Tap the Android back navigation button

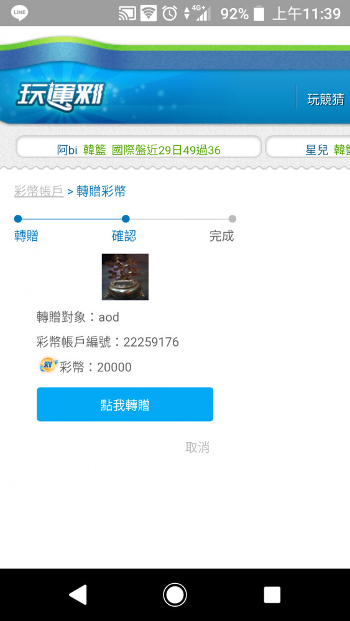click(78, 594)
